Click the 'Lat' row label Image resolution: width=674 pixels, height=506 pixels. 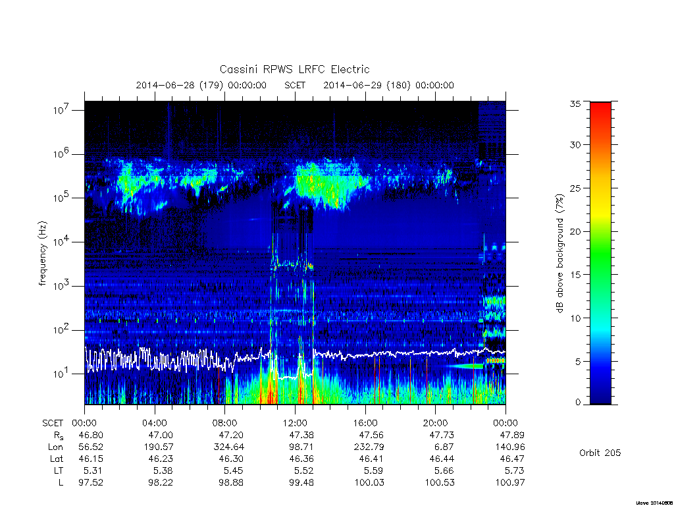click(x=57, y=459)
